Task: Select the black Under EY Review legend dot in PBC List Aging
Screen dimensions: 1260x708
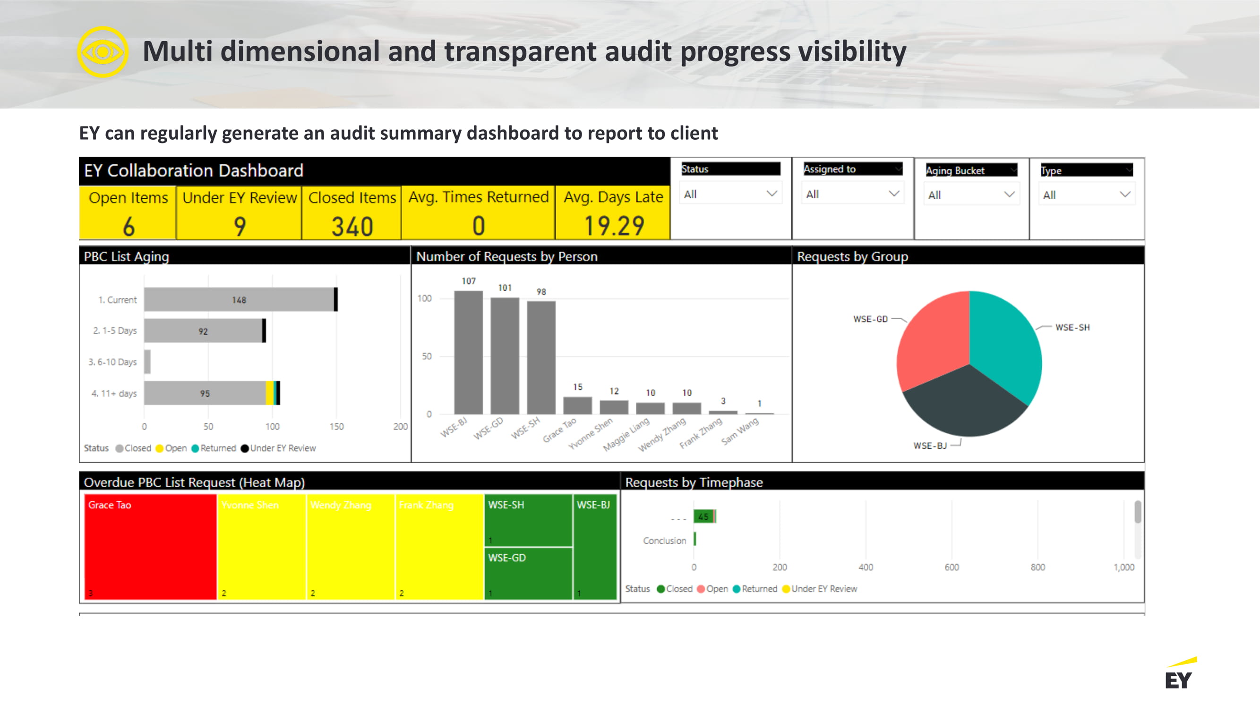Action: tap(245, 448)
